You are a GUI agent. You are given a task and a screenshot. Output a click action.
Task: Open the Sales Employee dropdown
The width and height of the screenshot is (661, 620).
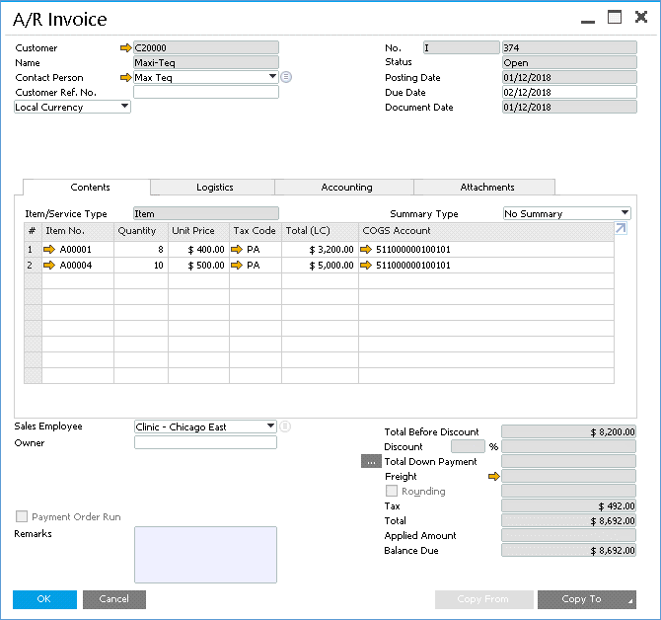tap(270, 426)
